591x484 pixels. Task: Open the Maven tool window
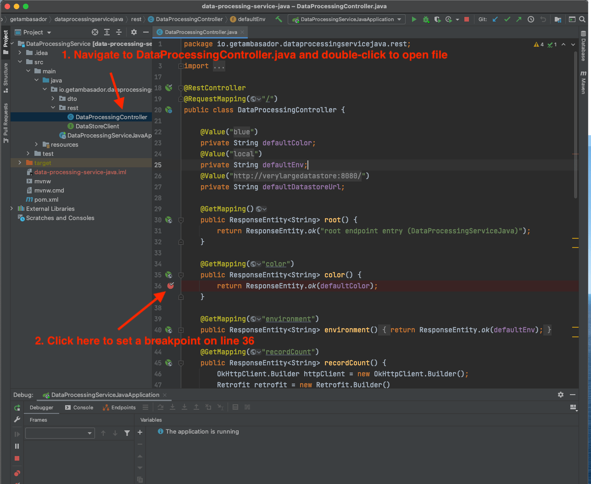click(x=583, y=82)
